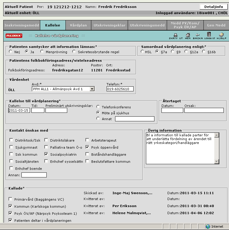Uncheck Patienten deltar i vårdplaneringen

(x=10, y=220)
